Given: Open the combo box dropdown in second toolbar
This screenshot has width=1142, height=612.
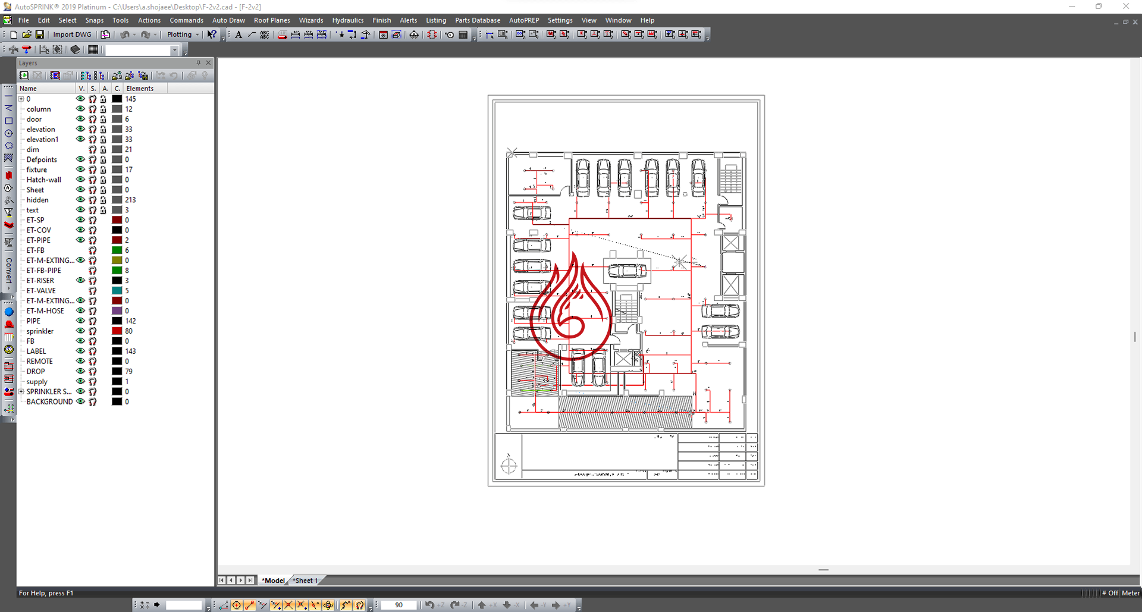Looking at the screenshot, I should pos(174,51).
